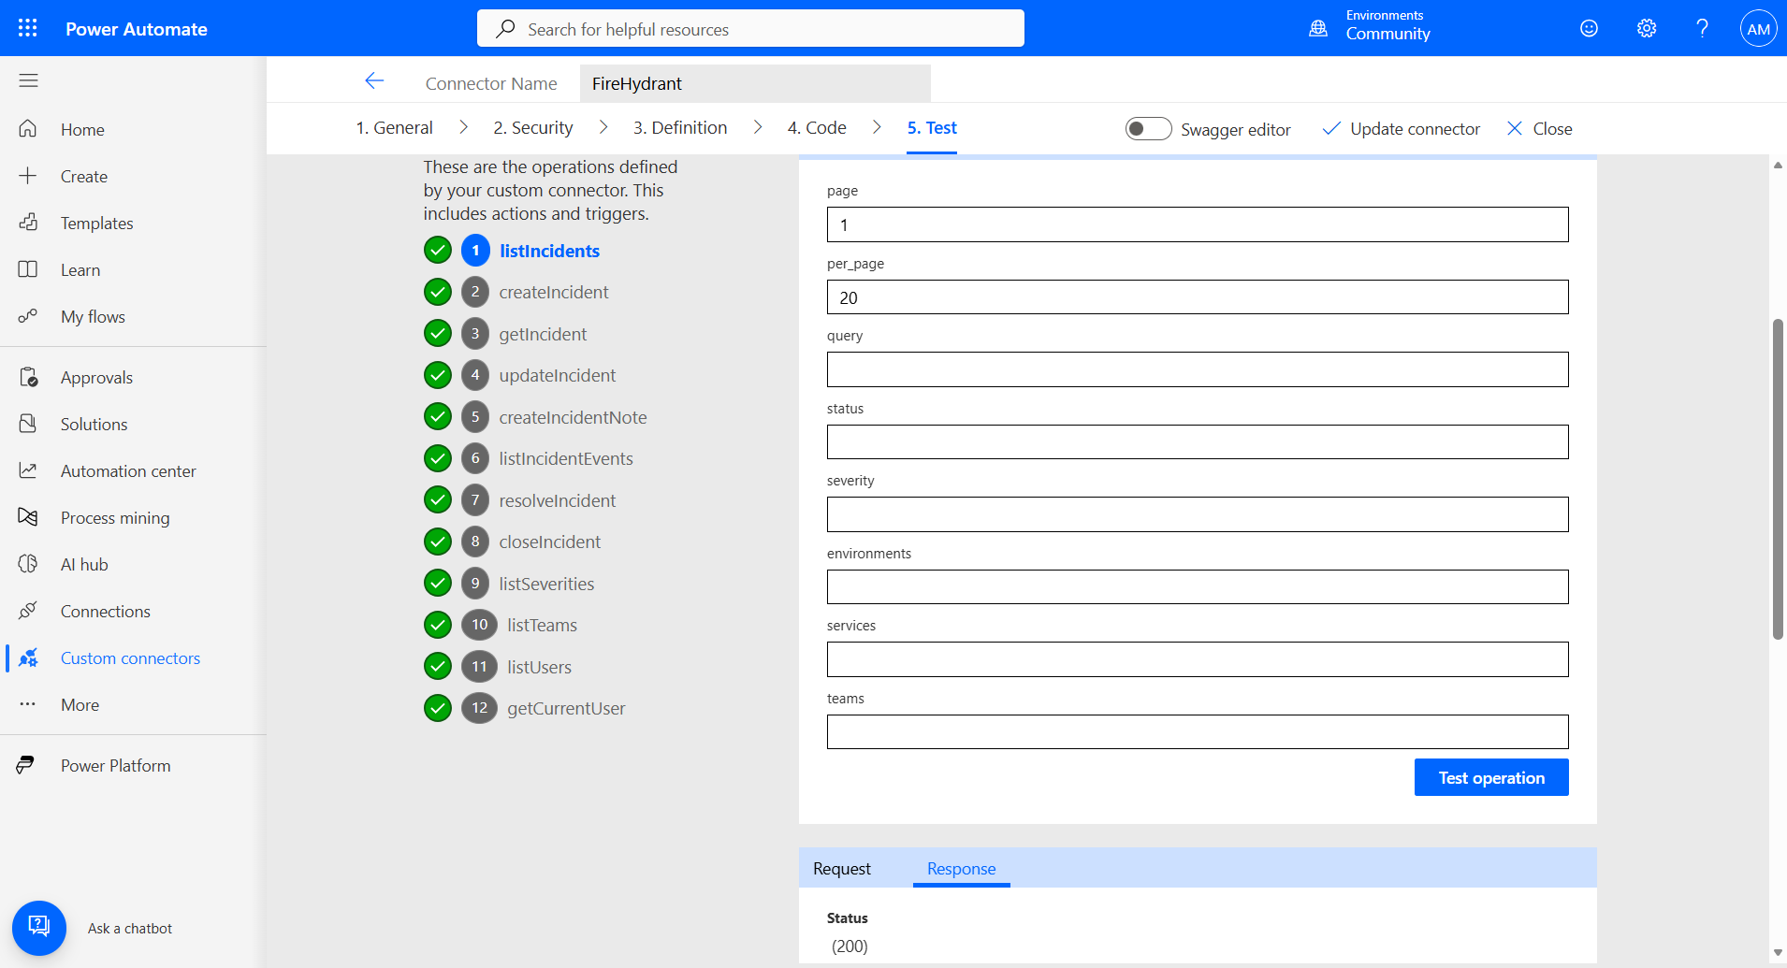Click the Automation center chart icon

28,470
